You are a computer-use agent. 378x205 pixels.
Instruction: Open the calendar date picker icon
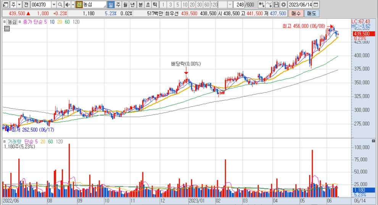tap(315, 5)
